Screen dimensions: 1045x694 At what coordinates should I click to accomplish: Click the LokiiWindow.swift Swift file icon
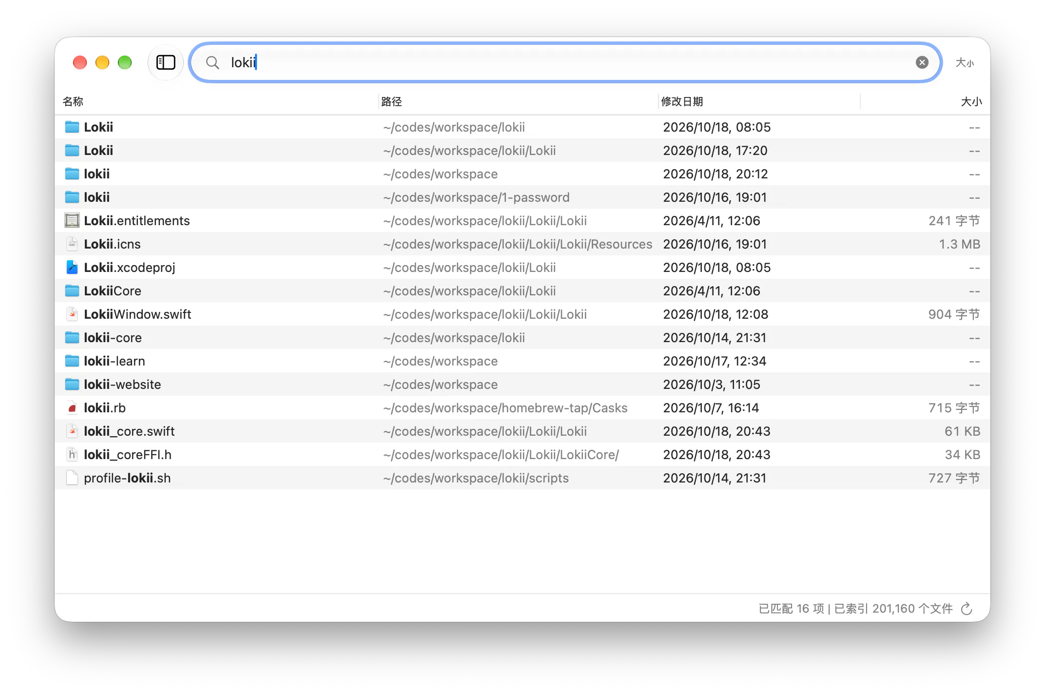[x=72, y=314]
